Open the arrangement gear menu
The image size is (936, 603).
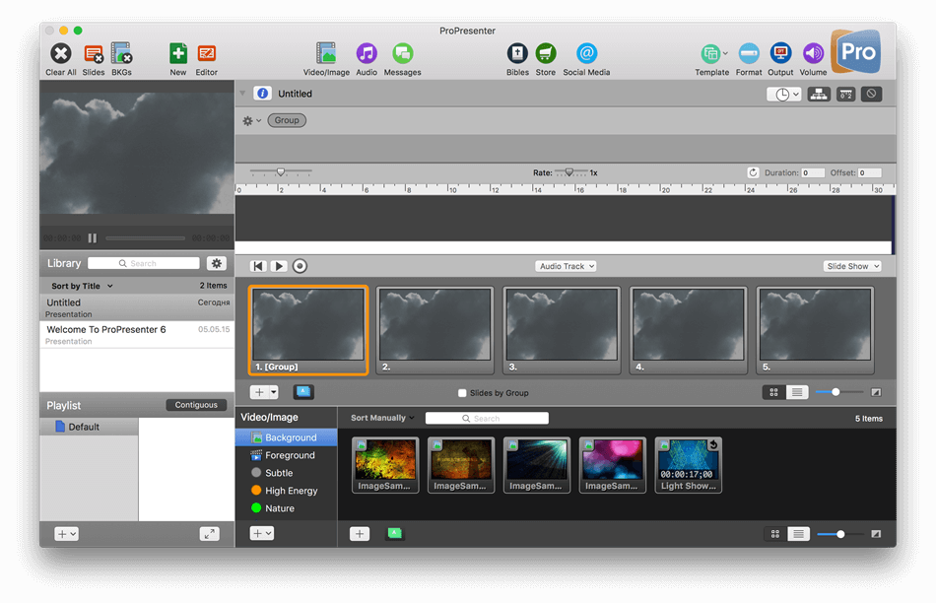[x=251, y=120]
